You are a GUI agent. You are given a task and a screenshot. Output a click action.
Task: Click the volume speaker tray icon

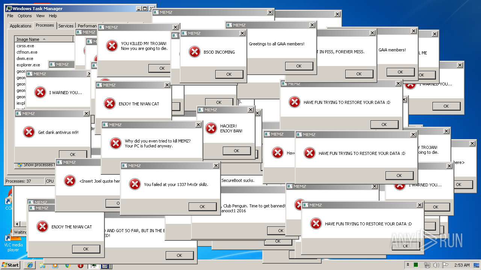[x=436, y=265]
